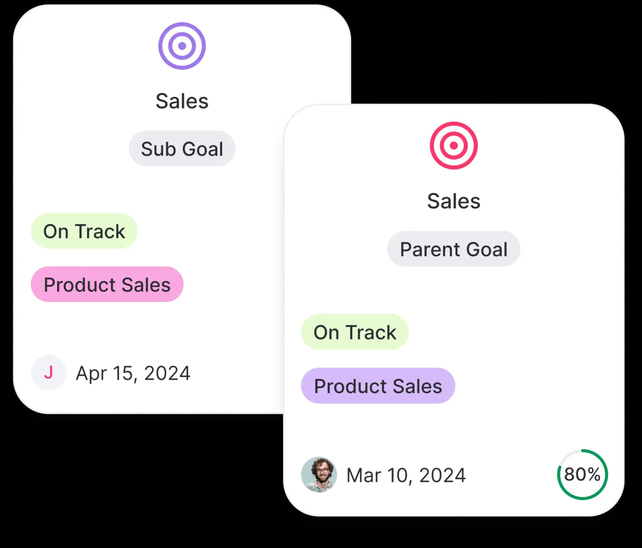Select the Parent Goal badge

454,249
